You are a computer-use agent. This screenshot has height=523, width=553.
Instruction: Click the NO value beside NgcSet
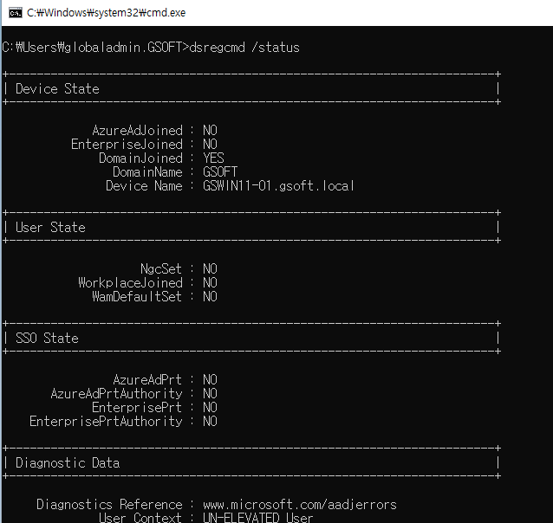pyautogui.click(x=211, y=269)
